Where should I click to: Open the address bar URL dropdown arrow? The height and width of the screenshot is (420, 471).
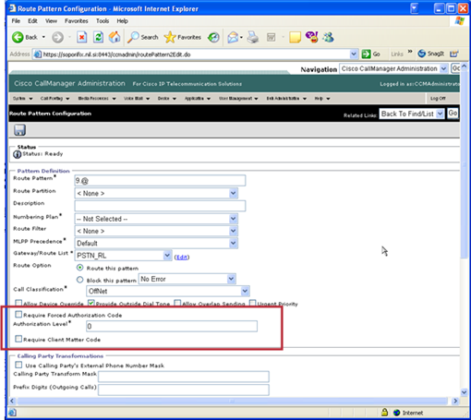[x=354, y=54]
